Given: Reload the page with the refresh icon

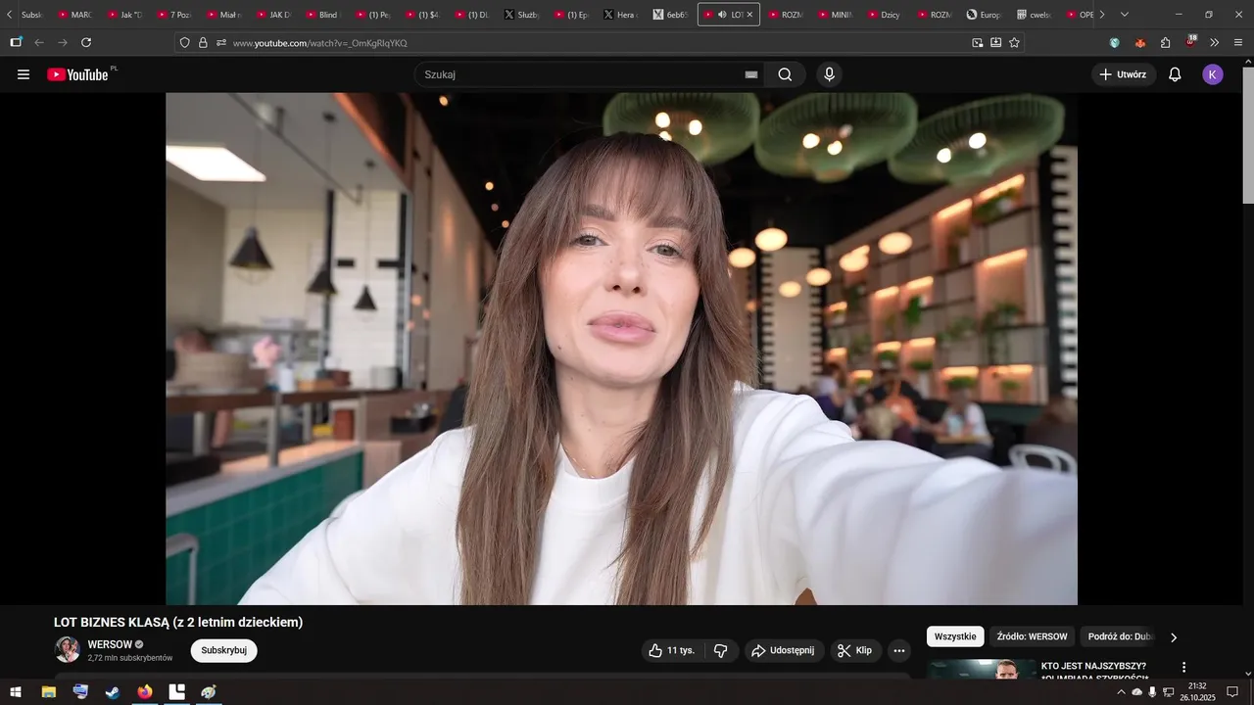Looking at the screenshot, I should (x=86, y=43).
